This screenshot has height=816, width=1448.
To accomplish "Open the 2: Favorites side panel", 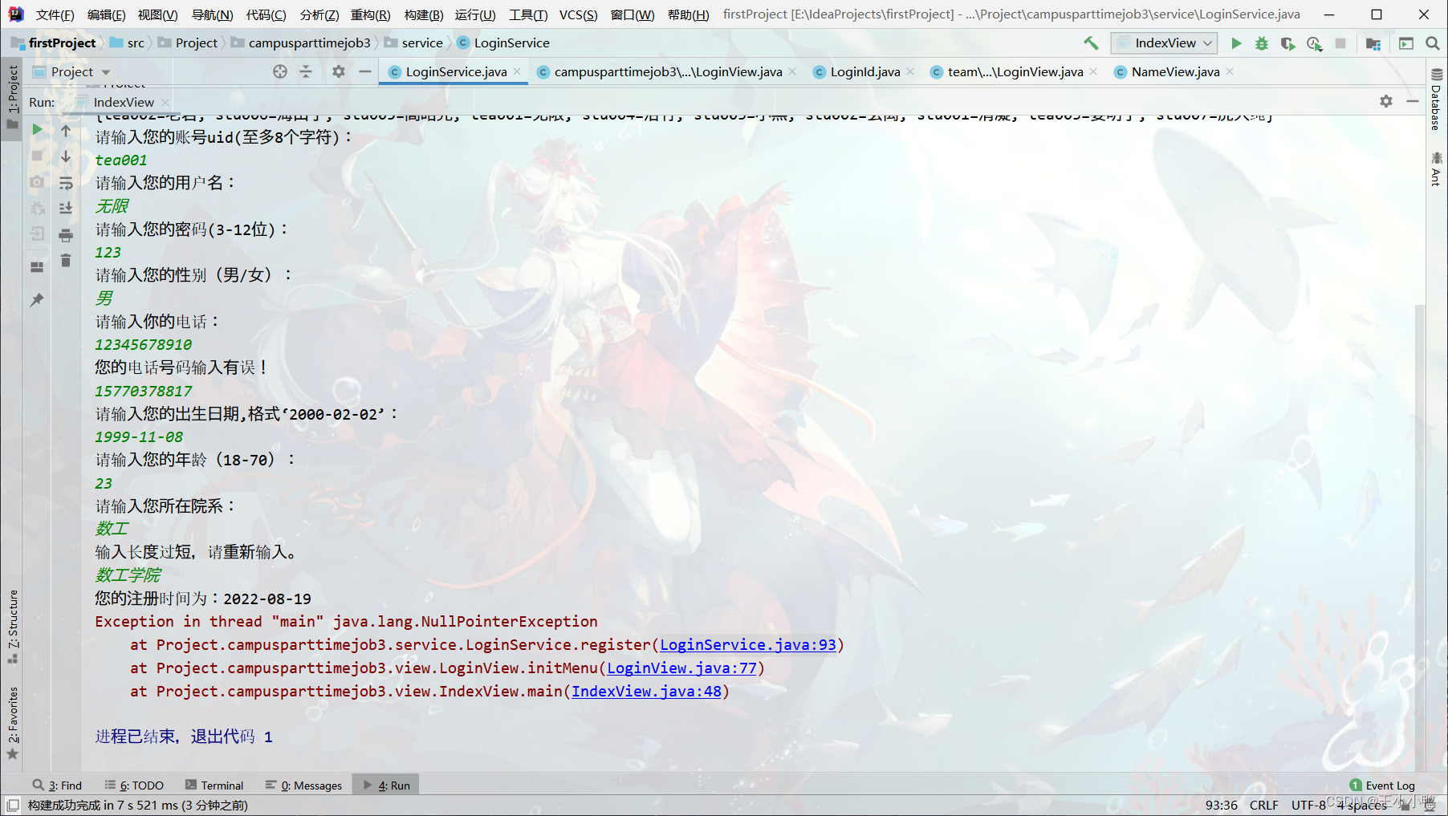I will pos(12,722).
